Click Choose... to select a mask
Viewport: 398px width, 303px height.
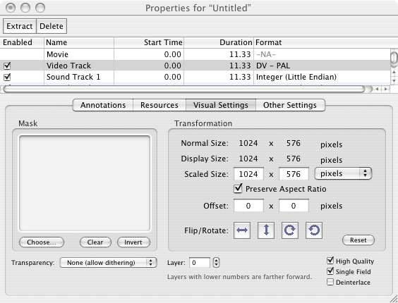coord(42,242)
